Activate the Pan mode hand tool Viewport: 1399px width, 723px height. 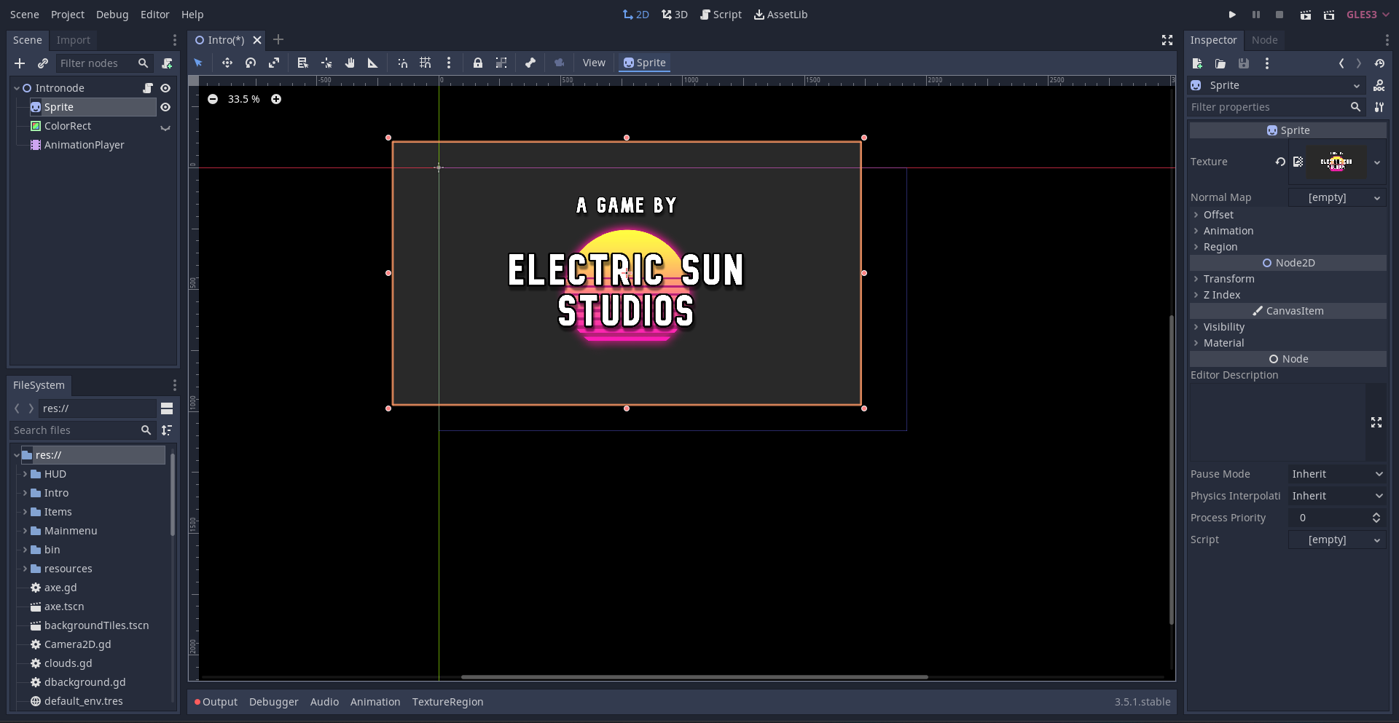350,63
